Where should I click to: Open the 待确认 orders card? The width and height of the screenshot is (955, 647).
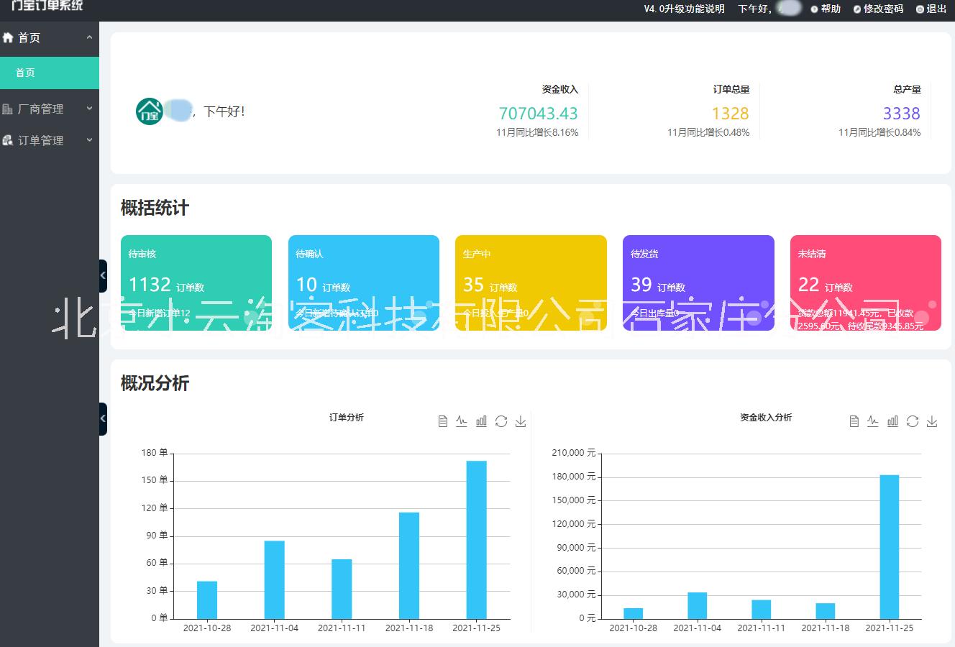364,283
